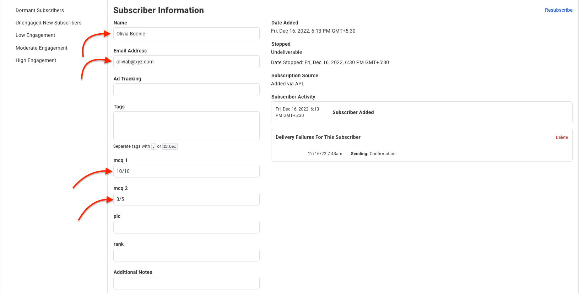The image size is (579, 293).
Task: Go to the Low Engagement segment
Action: [35, 35]
